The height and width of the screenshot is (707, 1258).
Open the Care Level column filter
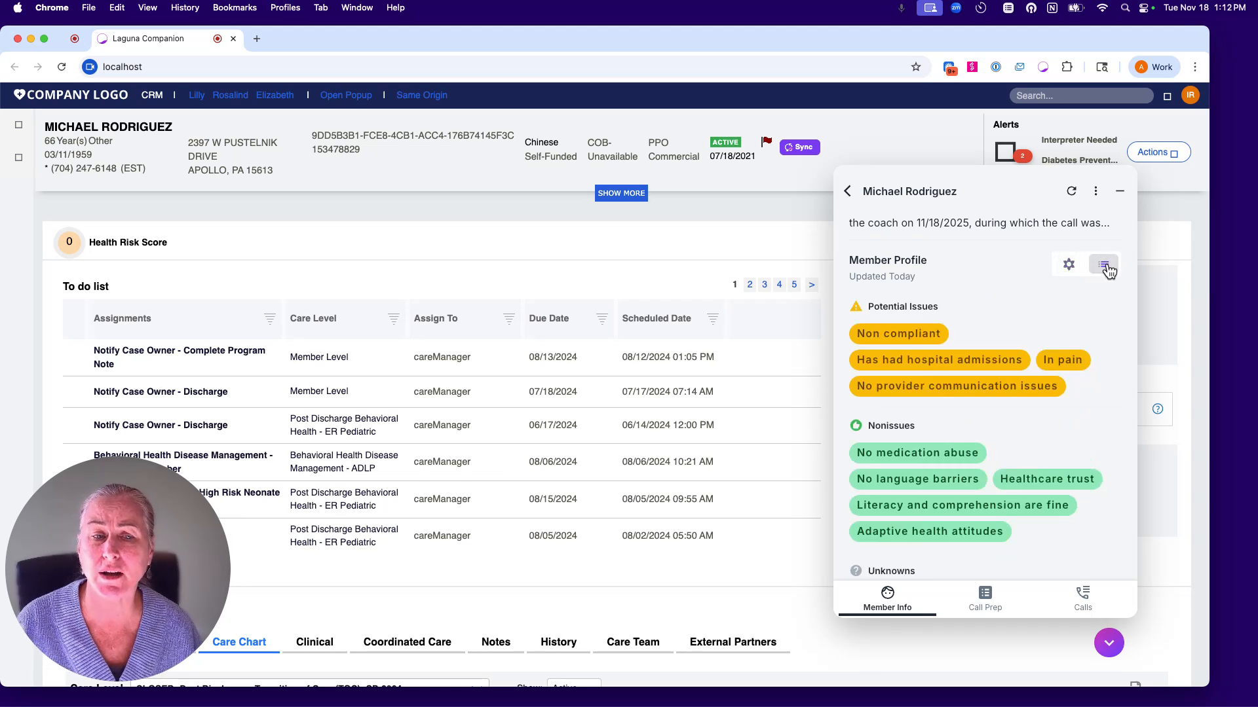[393, 319]
